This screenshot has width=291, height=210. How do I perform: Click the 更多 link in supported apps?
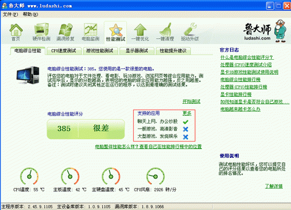[187, 113]
